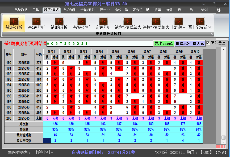Click 用结果>生成大底 button
230x157 pixels.
190,43
